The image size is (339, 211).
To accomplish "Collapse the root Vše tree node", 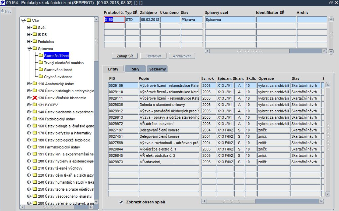I will [23, 20].
